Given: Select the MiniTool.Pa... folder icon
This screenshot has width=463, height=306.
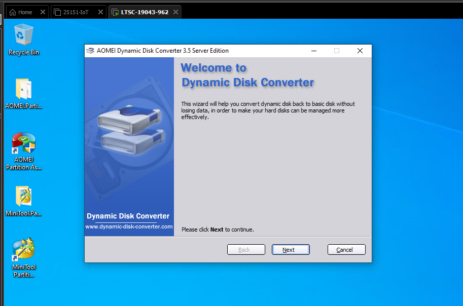Looking at the screenshot, I should point(24,201).
